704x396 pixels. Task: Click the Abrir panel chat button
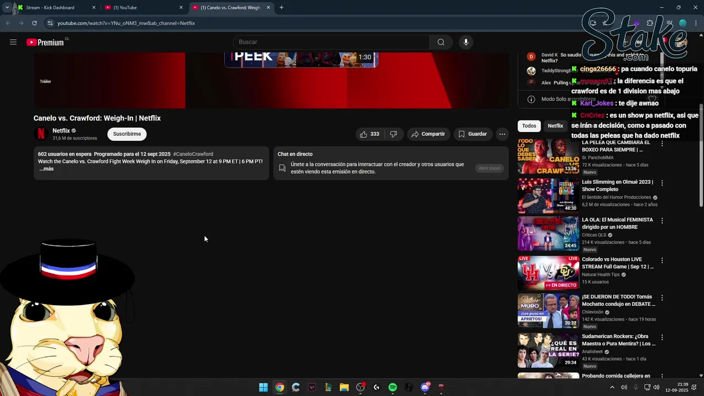pyautogui.click(x=490, y=168)
